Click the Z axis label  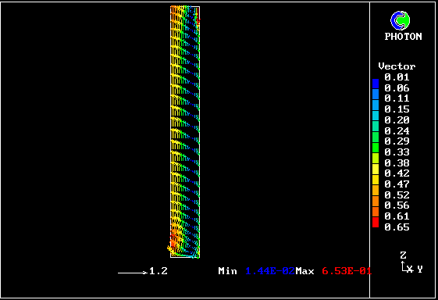click(403, 255)
